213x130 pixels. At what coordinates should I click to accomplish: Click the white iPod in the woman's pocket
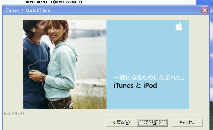tap(71, 106)
